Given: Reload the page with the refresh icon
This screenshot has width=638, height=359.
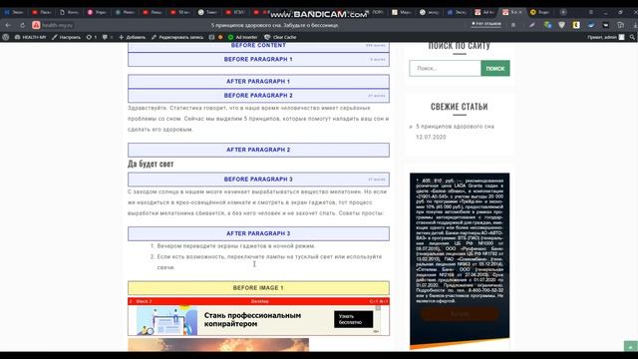Looking at the screenshot, I should click(x=22, y=25).
